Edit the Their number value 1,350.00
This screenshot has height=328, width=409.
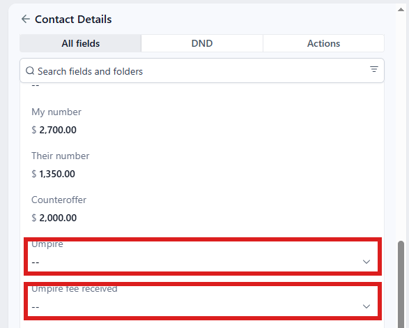click(57, 174)
